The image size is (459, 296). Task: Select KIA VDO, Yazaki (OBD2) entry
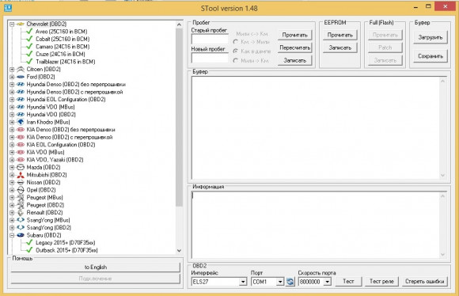point(55,160)
